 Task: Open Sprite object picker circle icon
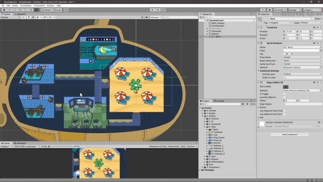click(x=321, y=47)
